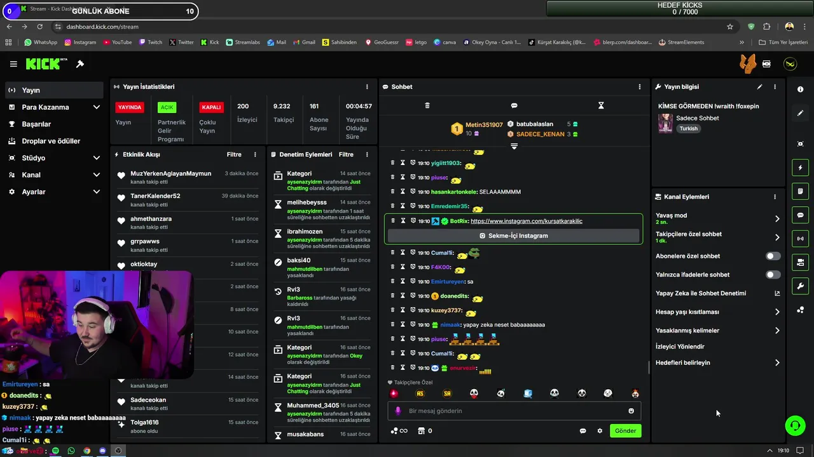Edit stream info with the Yayın bilgisi pencil
This screenshot has height=457, width=814.
click(x=759, y=86)
